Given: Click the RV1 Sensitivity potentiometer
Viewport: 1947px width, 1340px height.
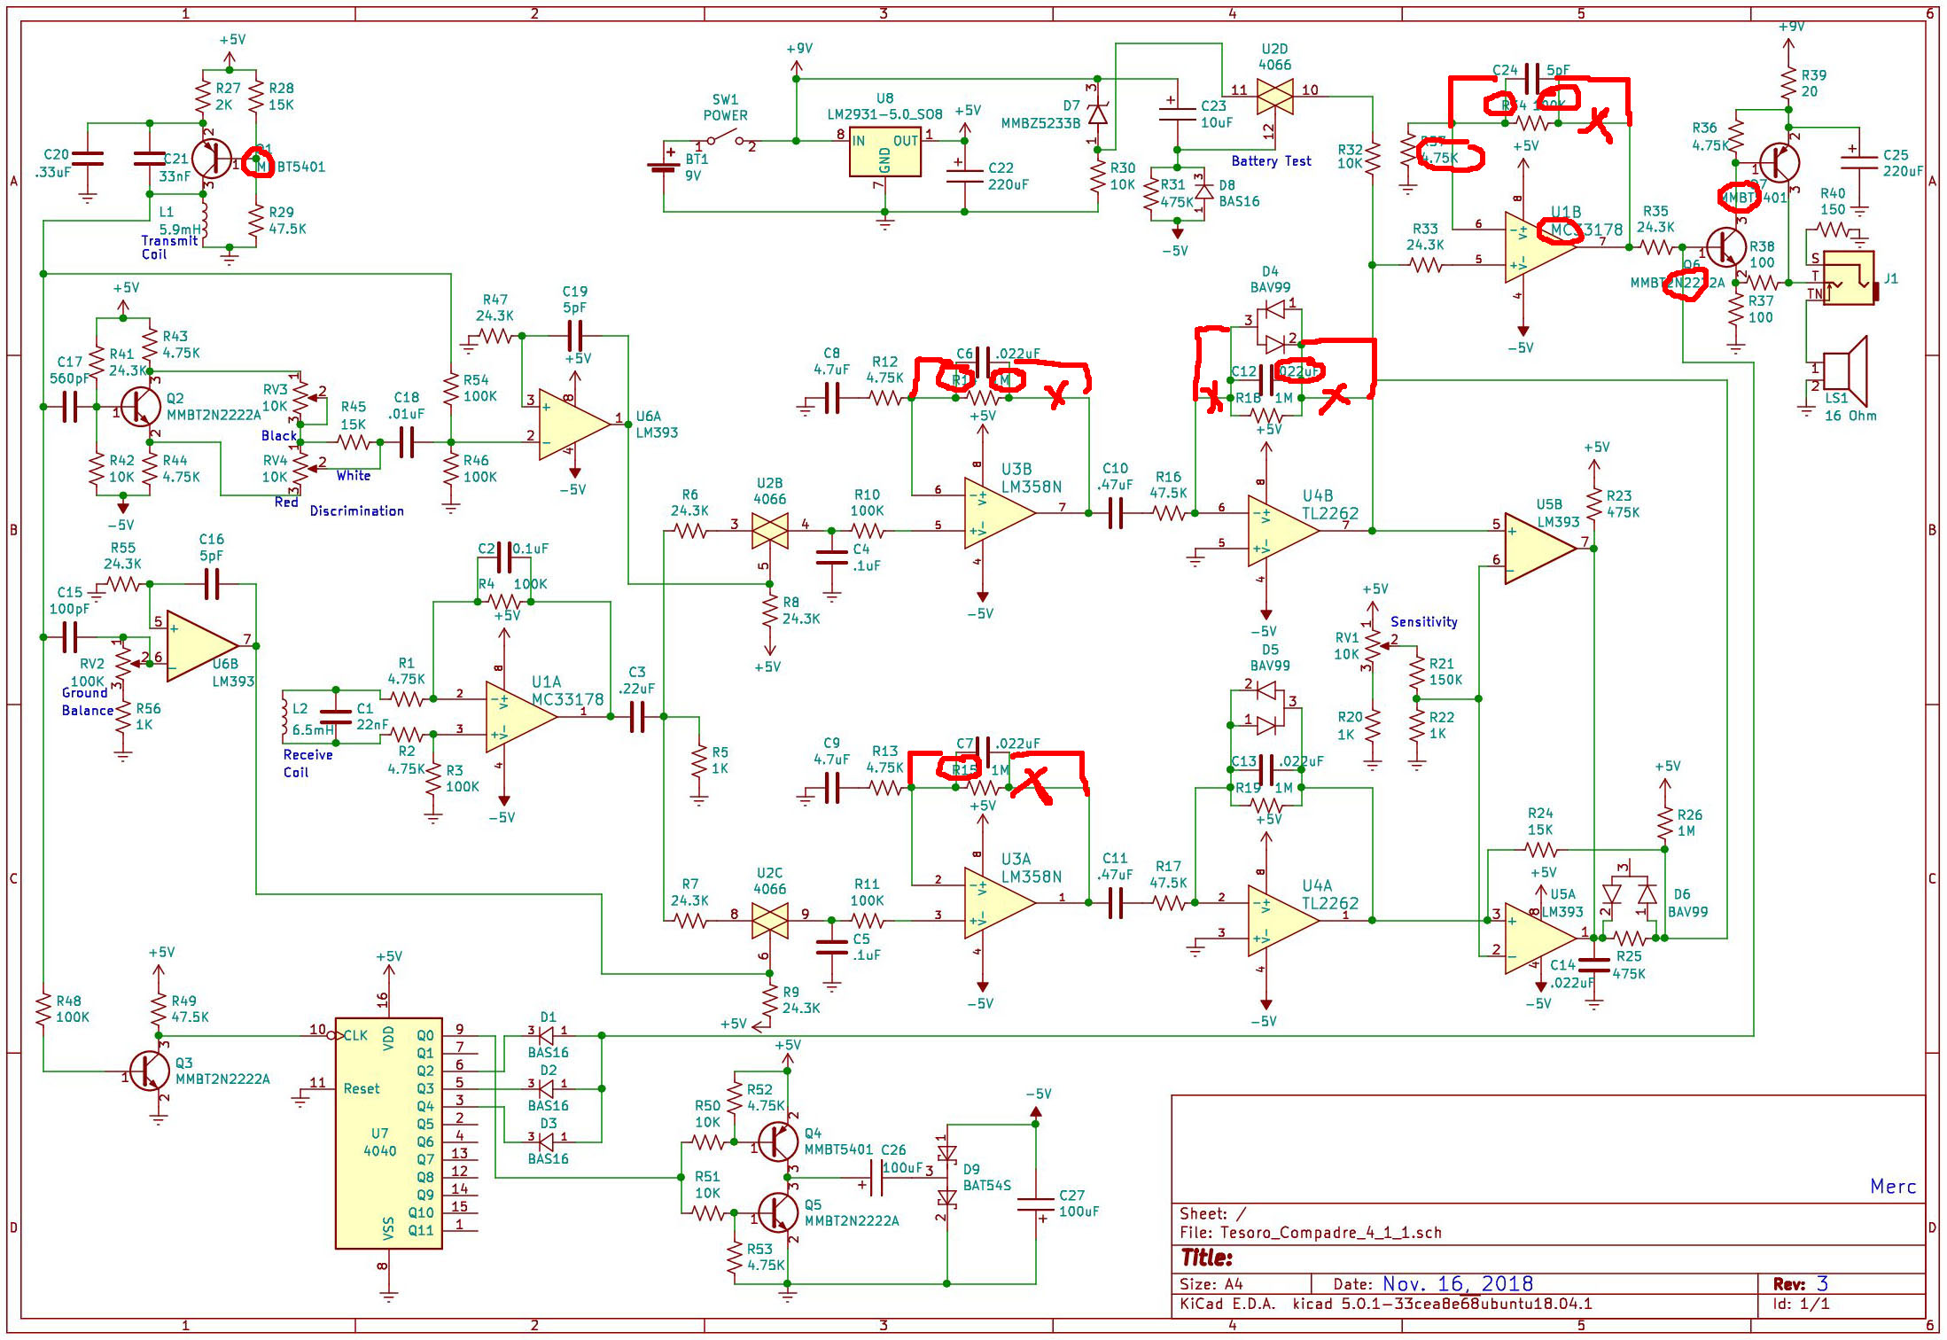Looking at the screenshot, I should click(1372, 646).
